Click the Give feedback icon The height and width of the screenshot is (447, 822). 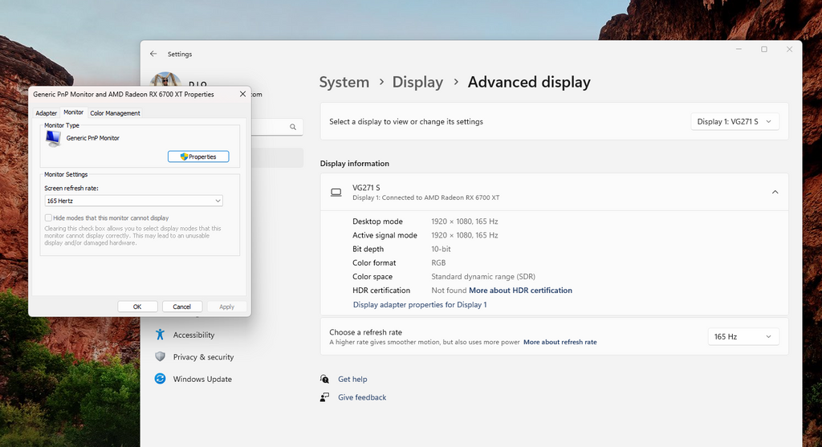[x=325, y=397]
